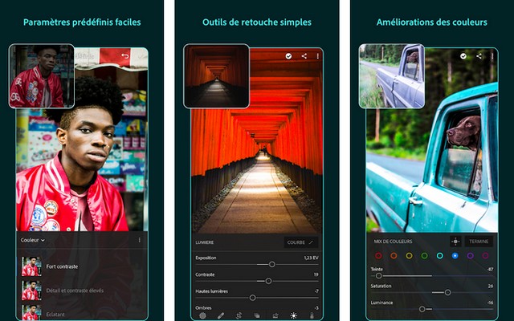Select the crop and rotate tool
Image resolution: width=514 pixels, height=321 pixels.
[x=239, y=315]
